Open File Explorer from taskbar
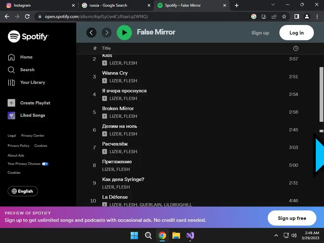The height and width of the screenshot is (243, 324). pos(176,235)
